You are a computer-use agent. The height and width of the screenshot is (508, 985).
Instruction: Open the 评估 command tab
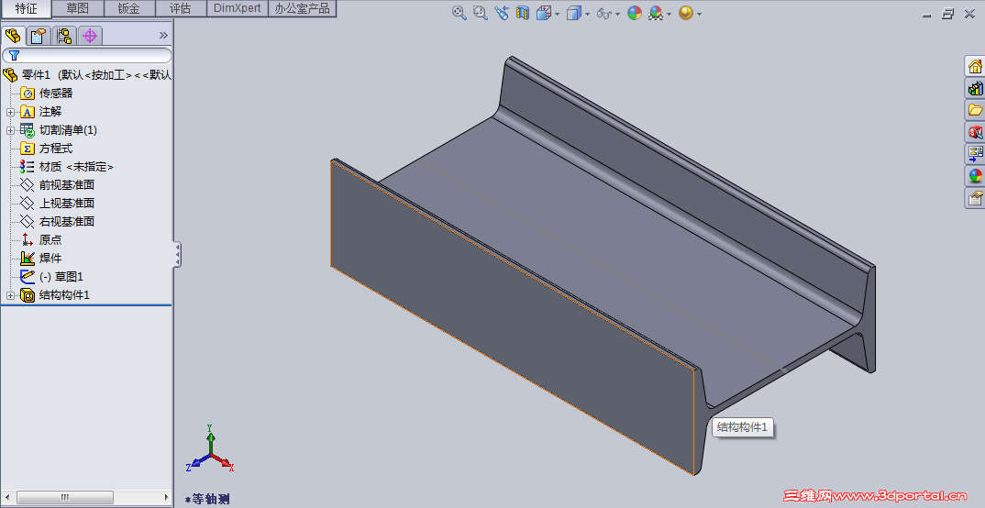pos(181,8)
